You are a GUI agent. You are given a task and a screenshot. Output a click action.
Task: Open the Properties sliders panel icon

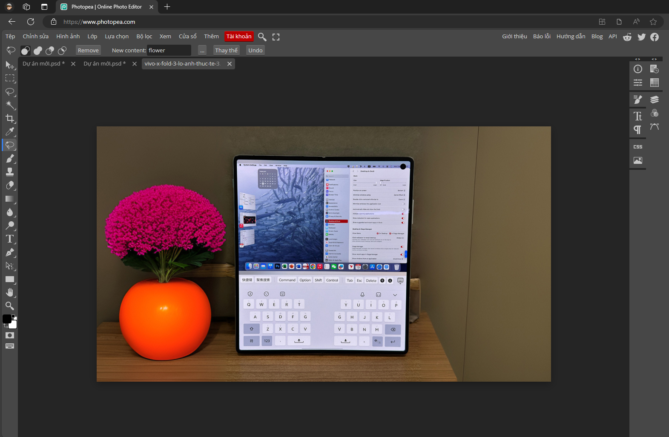(x=638, y=83)
